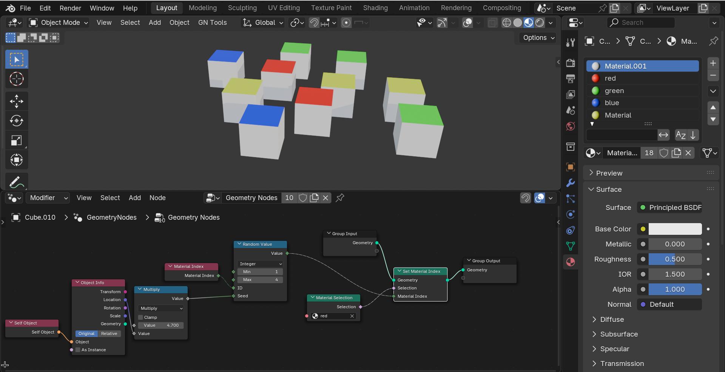Screen dimensions: 725x372
Task: Switch viewport to Wireframe shading
Action: (507, 23)
